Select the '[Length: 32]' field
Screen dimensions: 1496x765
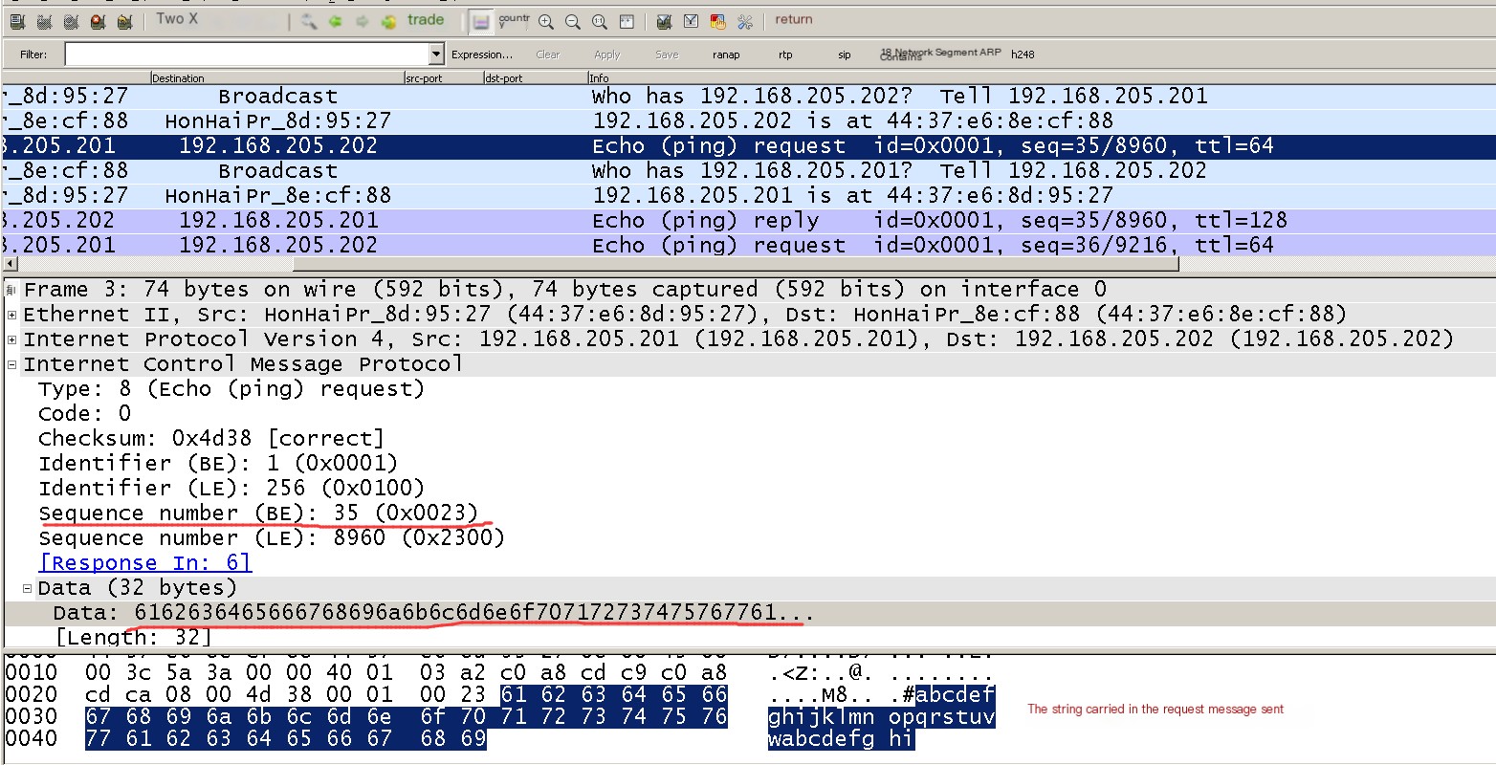tap(133, 637)
